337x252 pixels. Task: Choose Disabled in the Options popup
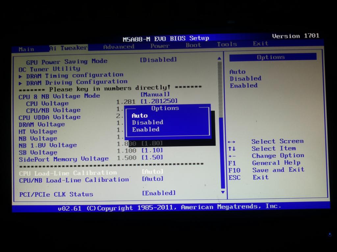point(148,122)
